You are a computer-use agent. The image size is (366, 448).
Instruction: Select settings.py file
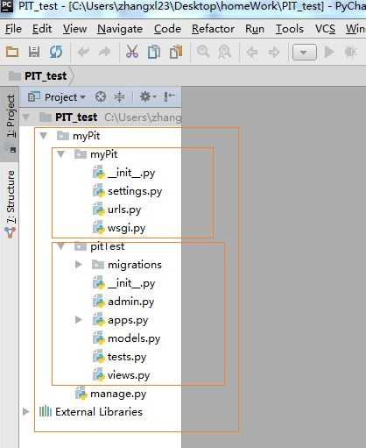click(x=135, y=191)
